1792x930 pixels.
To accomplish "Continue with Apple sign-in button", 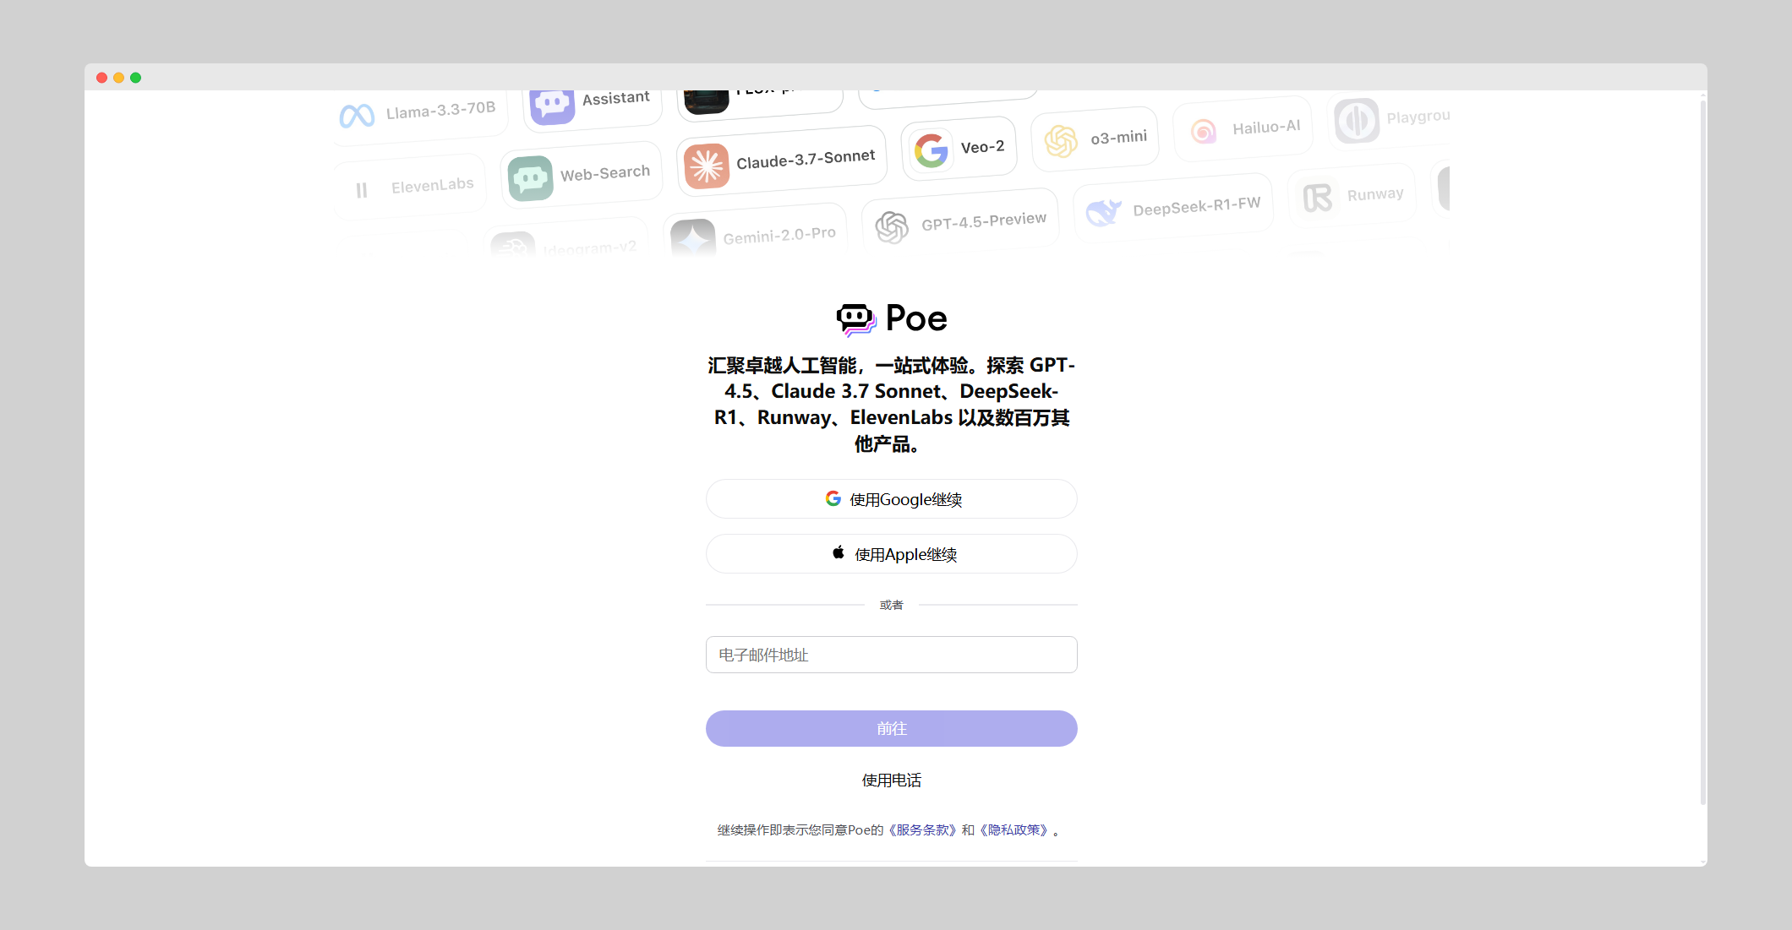I will coord(892,554).
